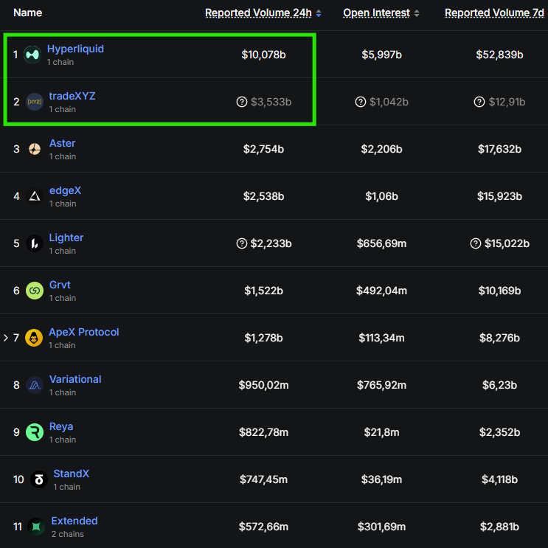Click the "2 chains" label under Extended
This screenshot has height=548, width=548.
pyautogui.click(x=68, y=534)
